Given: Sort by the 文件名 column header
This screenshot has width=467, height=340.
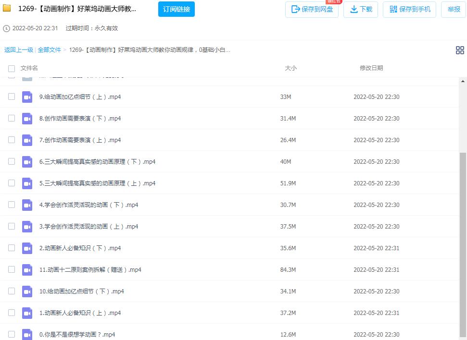Looking at the screenshot, I should coord(29,68).
